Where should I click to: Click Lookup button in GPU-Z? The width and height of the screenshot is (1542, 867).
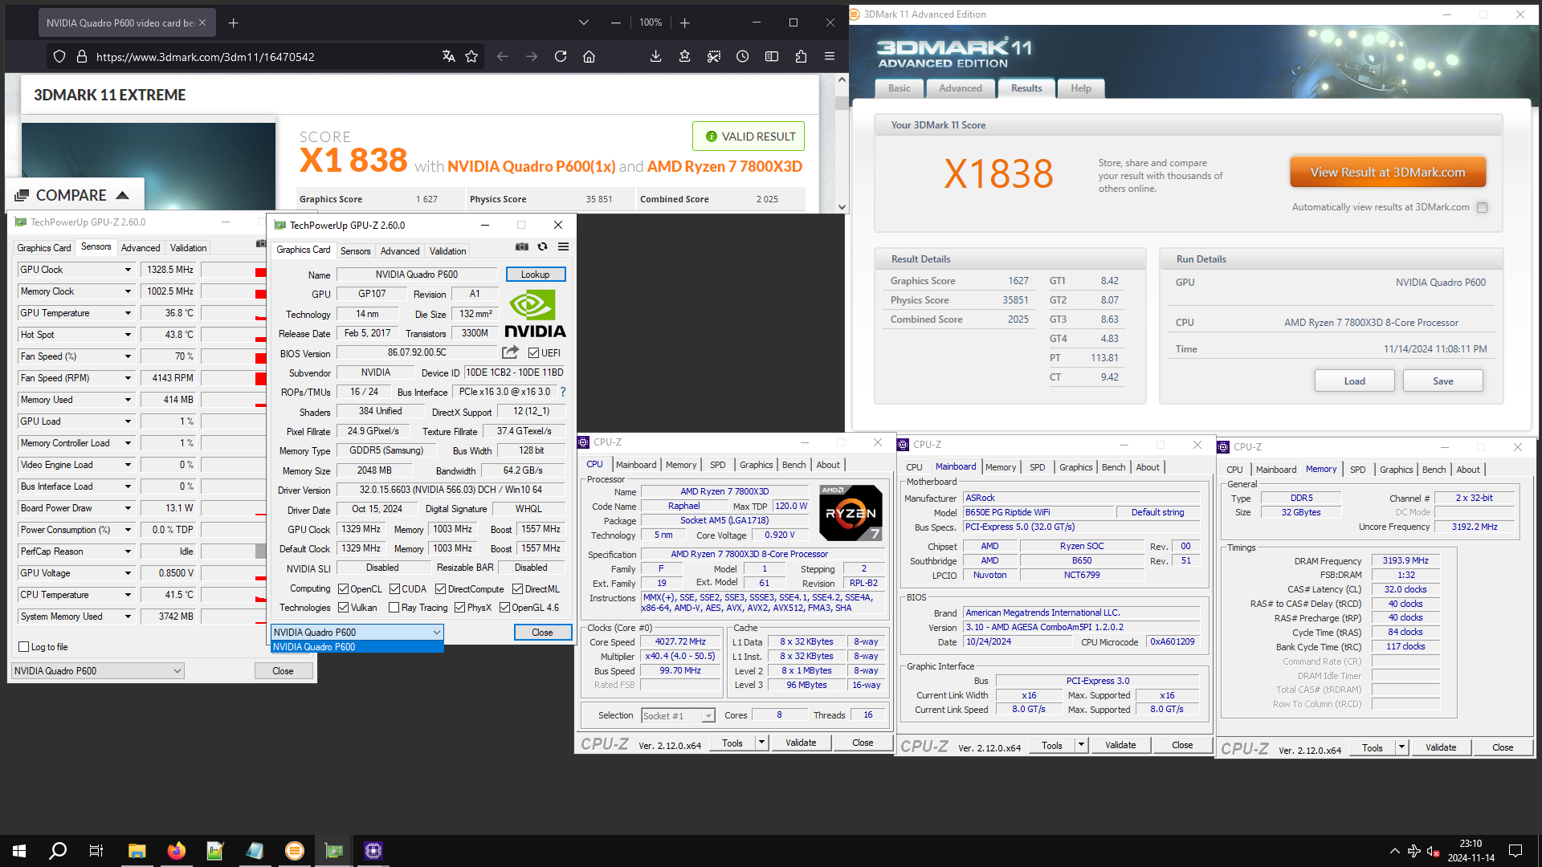536,275
